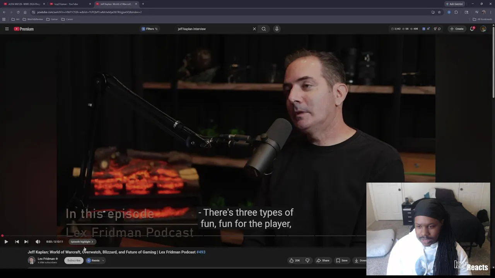Install or cast via the address bar screen icon
The height and width of the screenshot is (278, 495).
pyautogui.click(x=433, y=12)
